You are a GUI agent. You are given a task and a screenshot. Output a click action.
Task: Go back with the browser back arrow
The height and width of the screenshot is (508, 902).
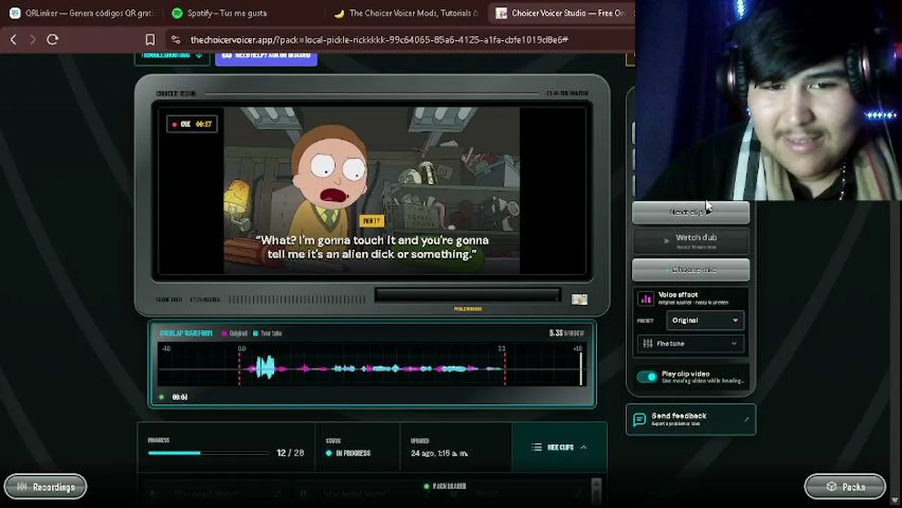[x=13, y=40]
